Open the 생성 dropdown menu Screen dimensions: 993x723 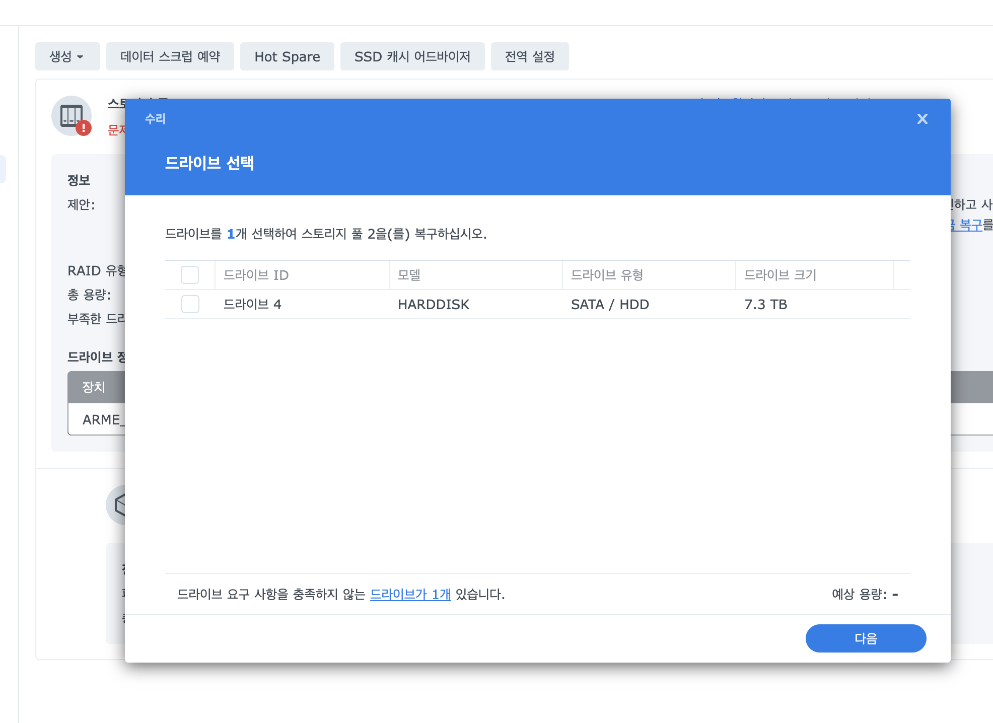tap(67, 56)
